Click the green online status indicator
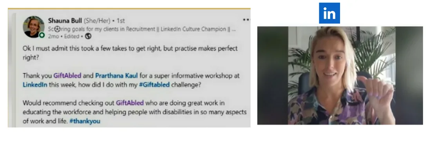The width and height of the screenshot is (427, 145). 42,35
